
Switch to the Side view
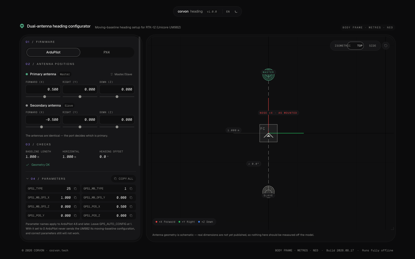tap(373, 46)
